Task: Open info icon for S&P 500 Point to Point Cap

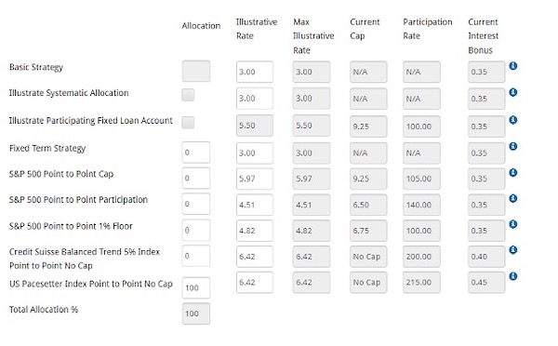Action: 512,173
